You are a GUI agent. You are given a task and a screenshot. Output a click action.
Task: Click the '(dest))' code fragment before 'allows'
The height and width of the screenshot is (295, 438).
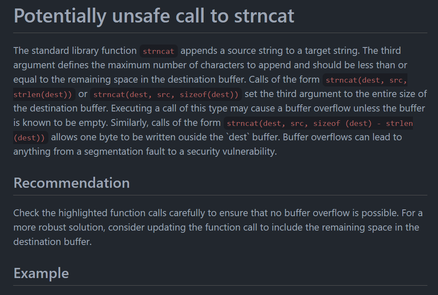point(31,138)
